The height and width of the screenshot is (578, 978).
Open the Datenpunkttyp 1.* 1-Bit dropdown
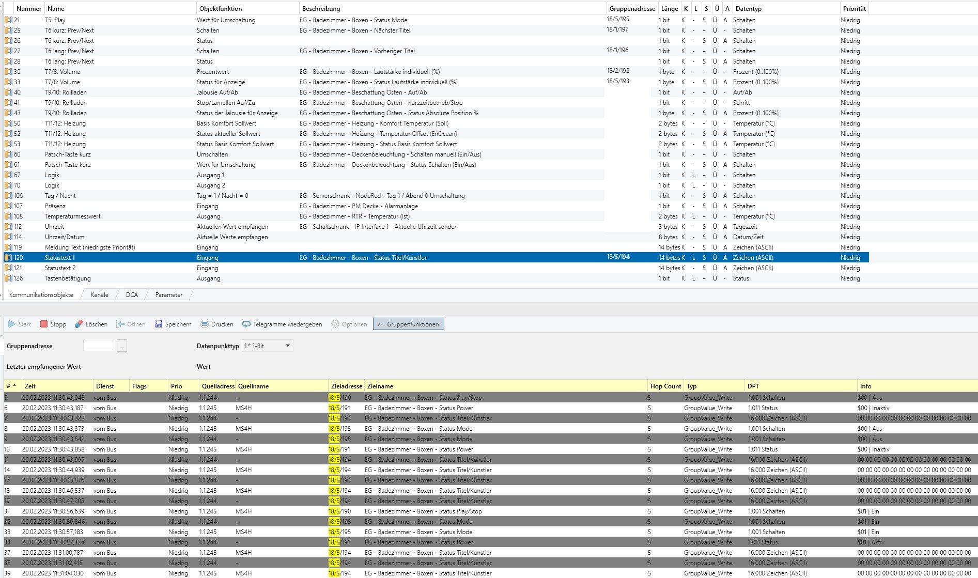pyautogui.click(x=268, y=346)
